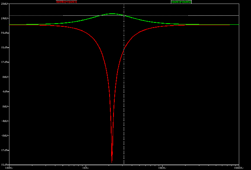Image resolution: width=251 pixels, height=170 pixels.
Task: Click the bottom tip of the red notch
Action: 112,162
